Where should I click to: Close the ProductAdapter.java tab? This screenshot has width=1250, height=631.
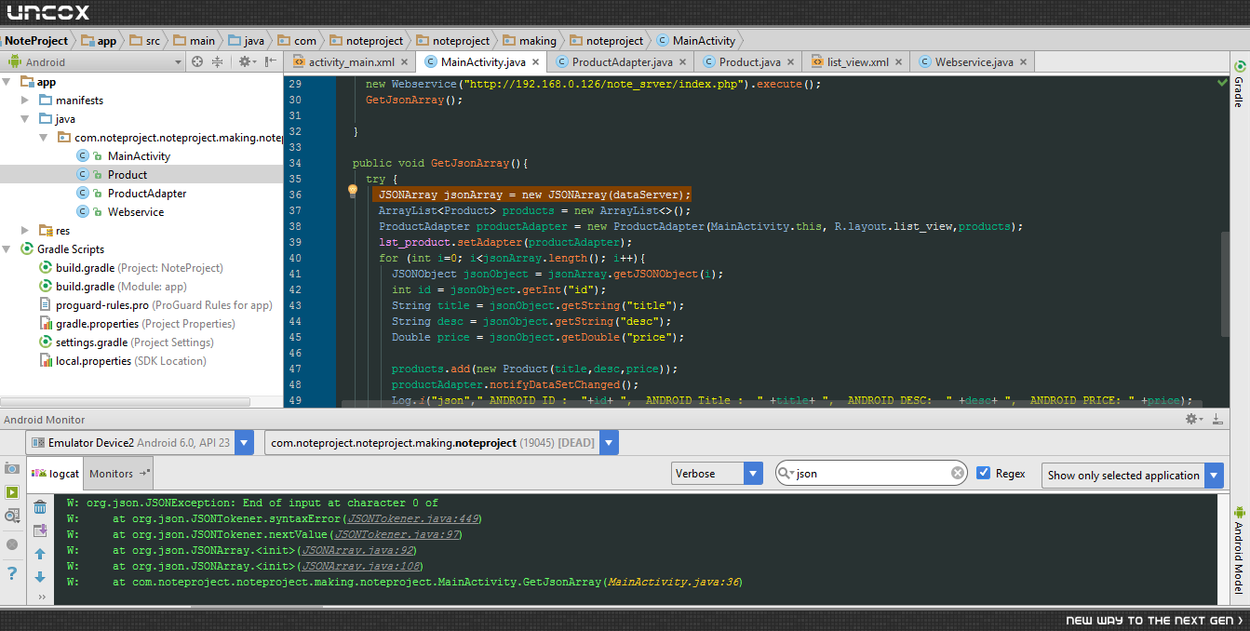point(681,62)
